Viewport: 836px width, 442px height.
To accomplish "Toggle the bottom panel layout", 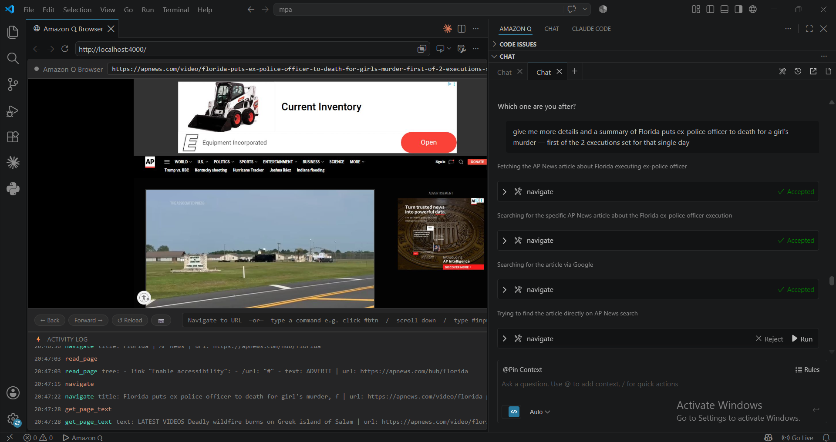I will (725, 9).
